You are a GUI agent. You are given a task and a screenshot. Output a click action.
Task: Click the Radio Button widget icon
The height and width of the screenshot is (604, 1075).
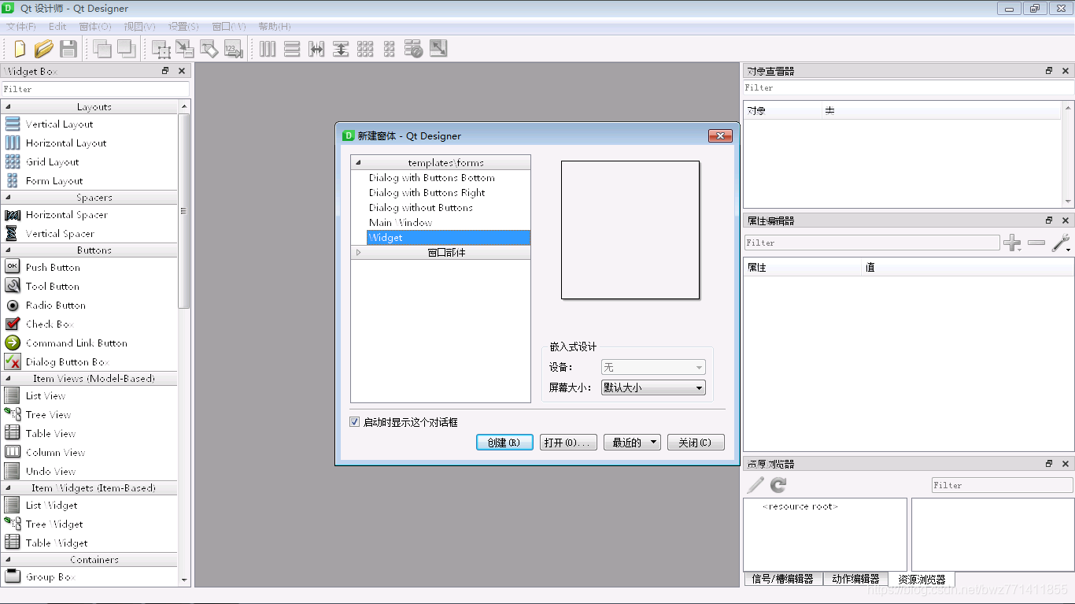pos(13,305)
